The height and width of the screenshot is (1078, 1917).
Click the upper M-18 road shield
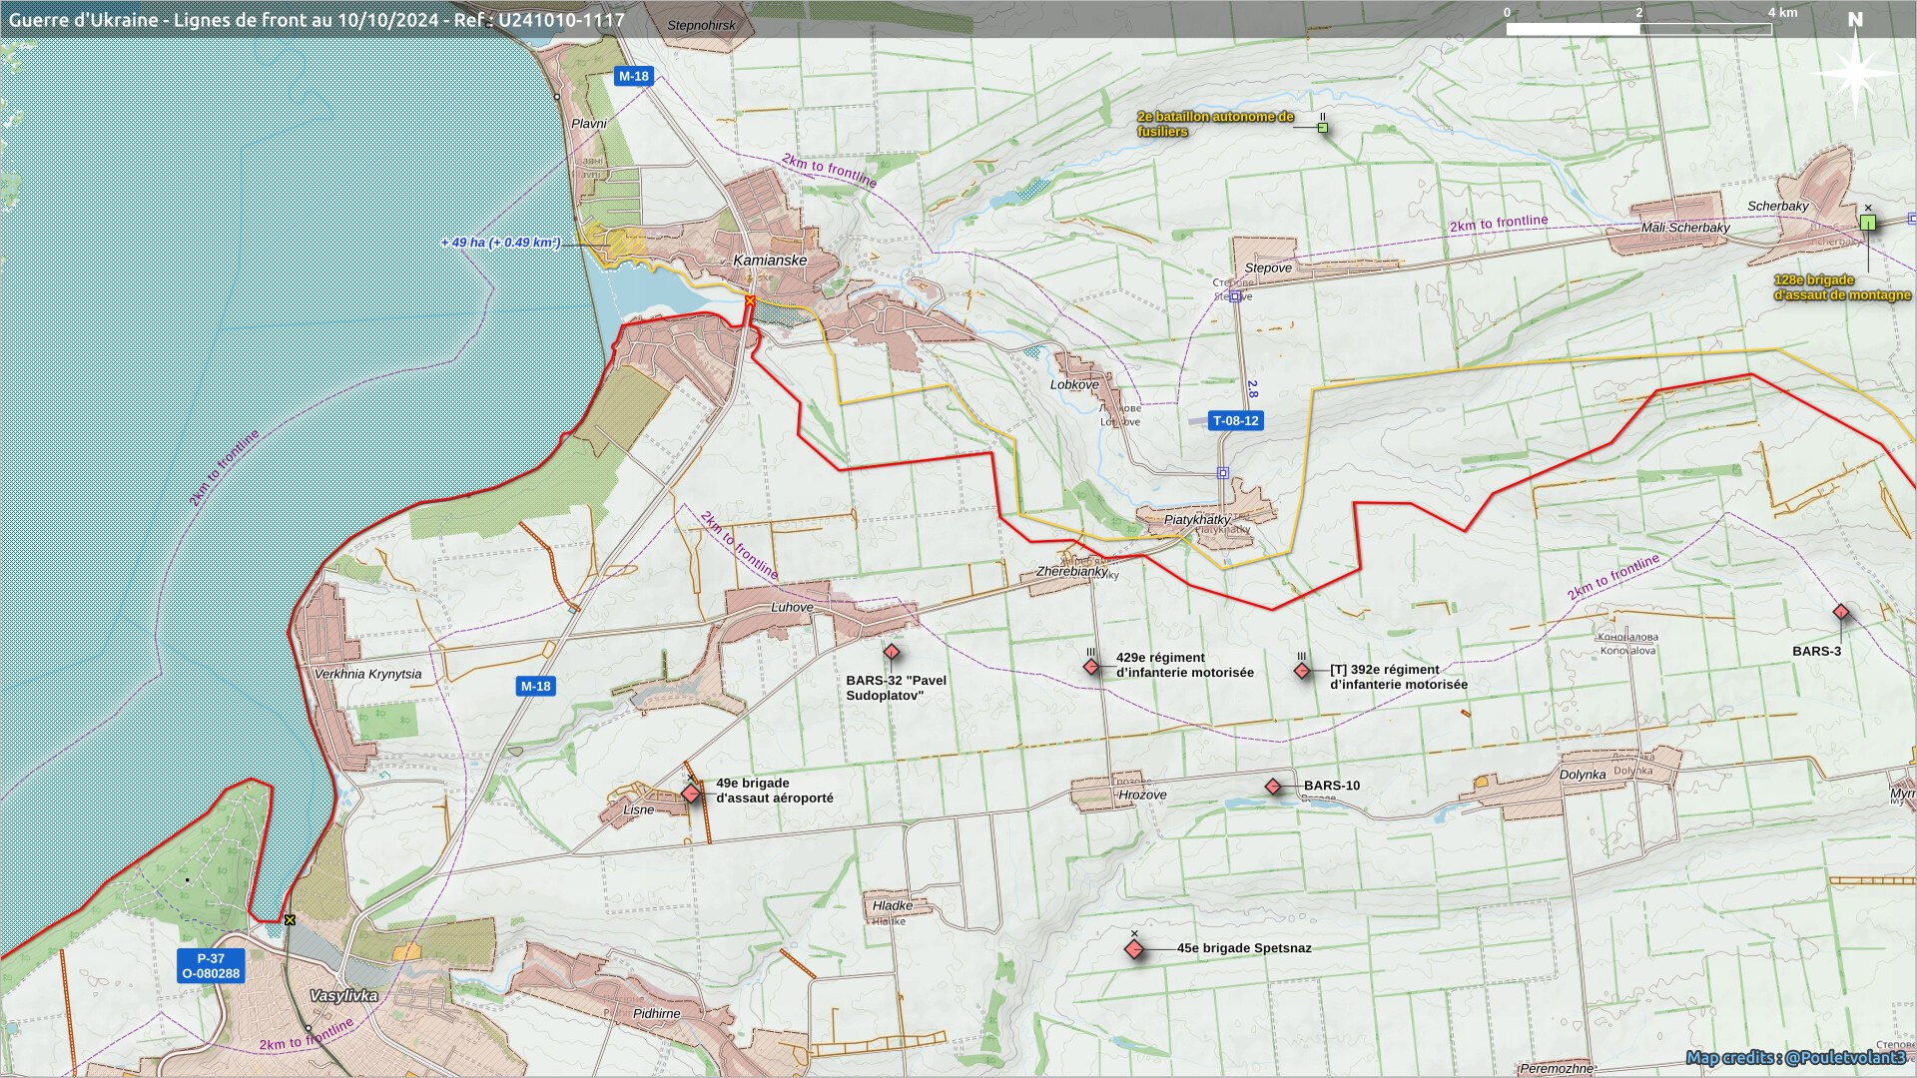click(633, 76)
